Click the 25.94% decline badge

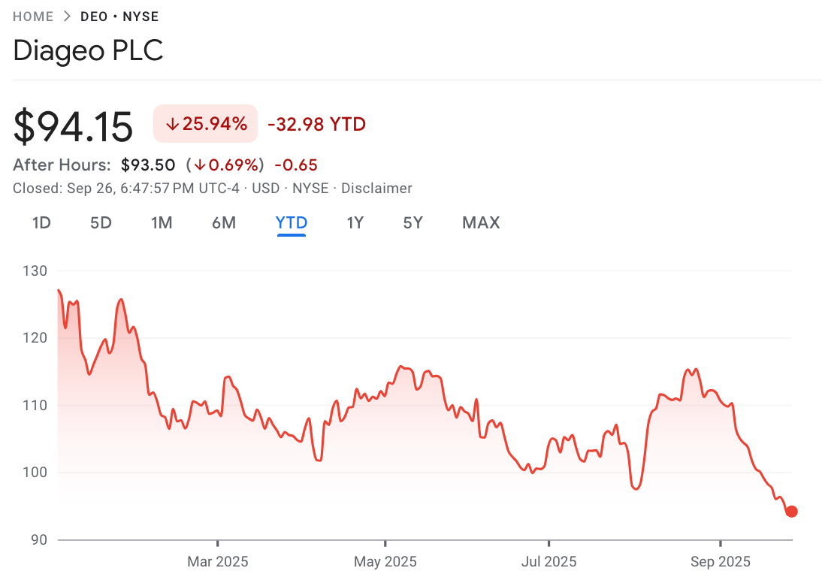pyautogui.click(x=204, y=122)
